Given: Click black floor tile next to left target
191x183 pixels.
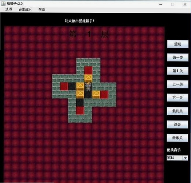Looking at the screenshot, I should coord(72,87).
